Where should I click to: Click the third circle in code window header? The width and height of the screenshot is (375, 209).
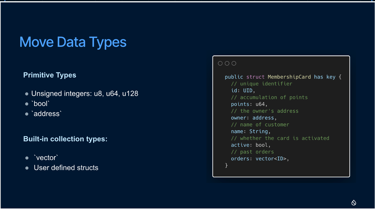234,63
